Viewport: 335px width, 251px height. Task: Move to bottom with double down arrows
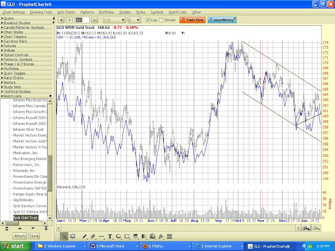click(46, 229)
